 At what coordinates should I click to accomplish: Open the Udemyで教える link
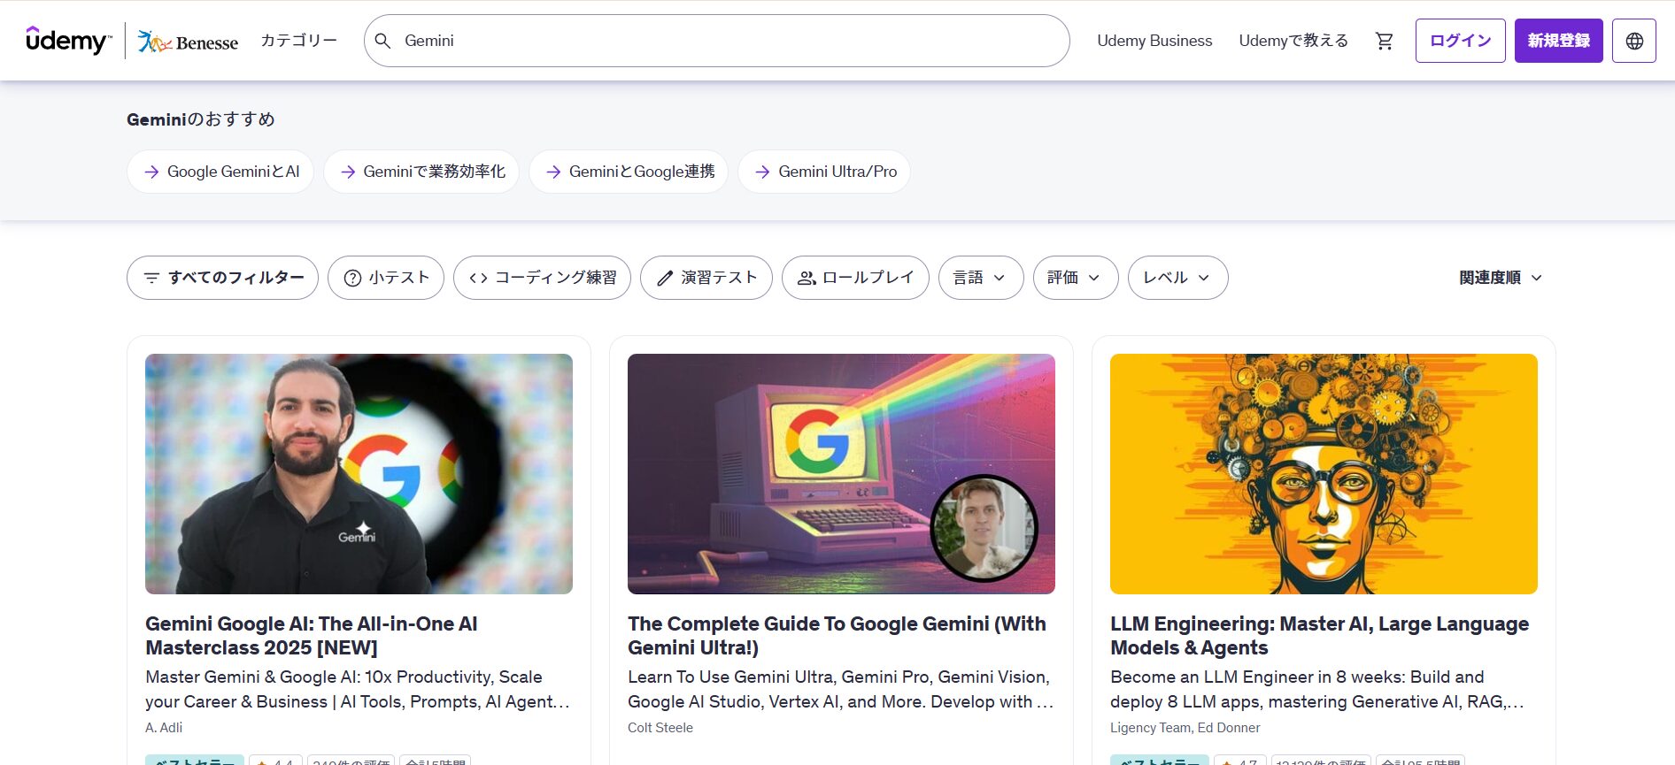coord(1293,41)
